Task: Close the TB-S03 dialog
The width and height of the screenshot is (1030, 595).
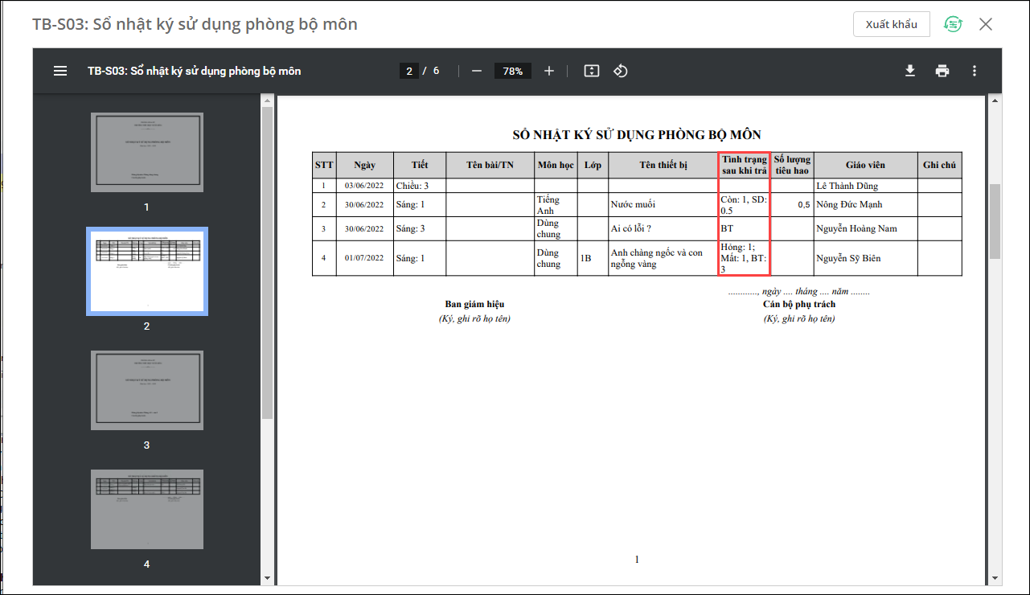Action: pos(986,24)
